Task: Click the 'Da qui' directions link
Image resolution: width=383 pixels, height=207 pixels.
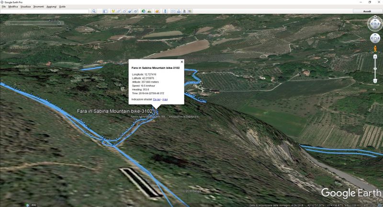Action: pos(157,99)
